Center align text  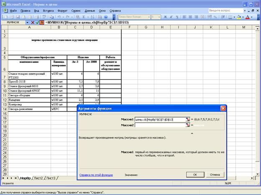click(190, 17)
